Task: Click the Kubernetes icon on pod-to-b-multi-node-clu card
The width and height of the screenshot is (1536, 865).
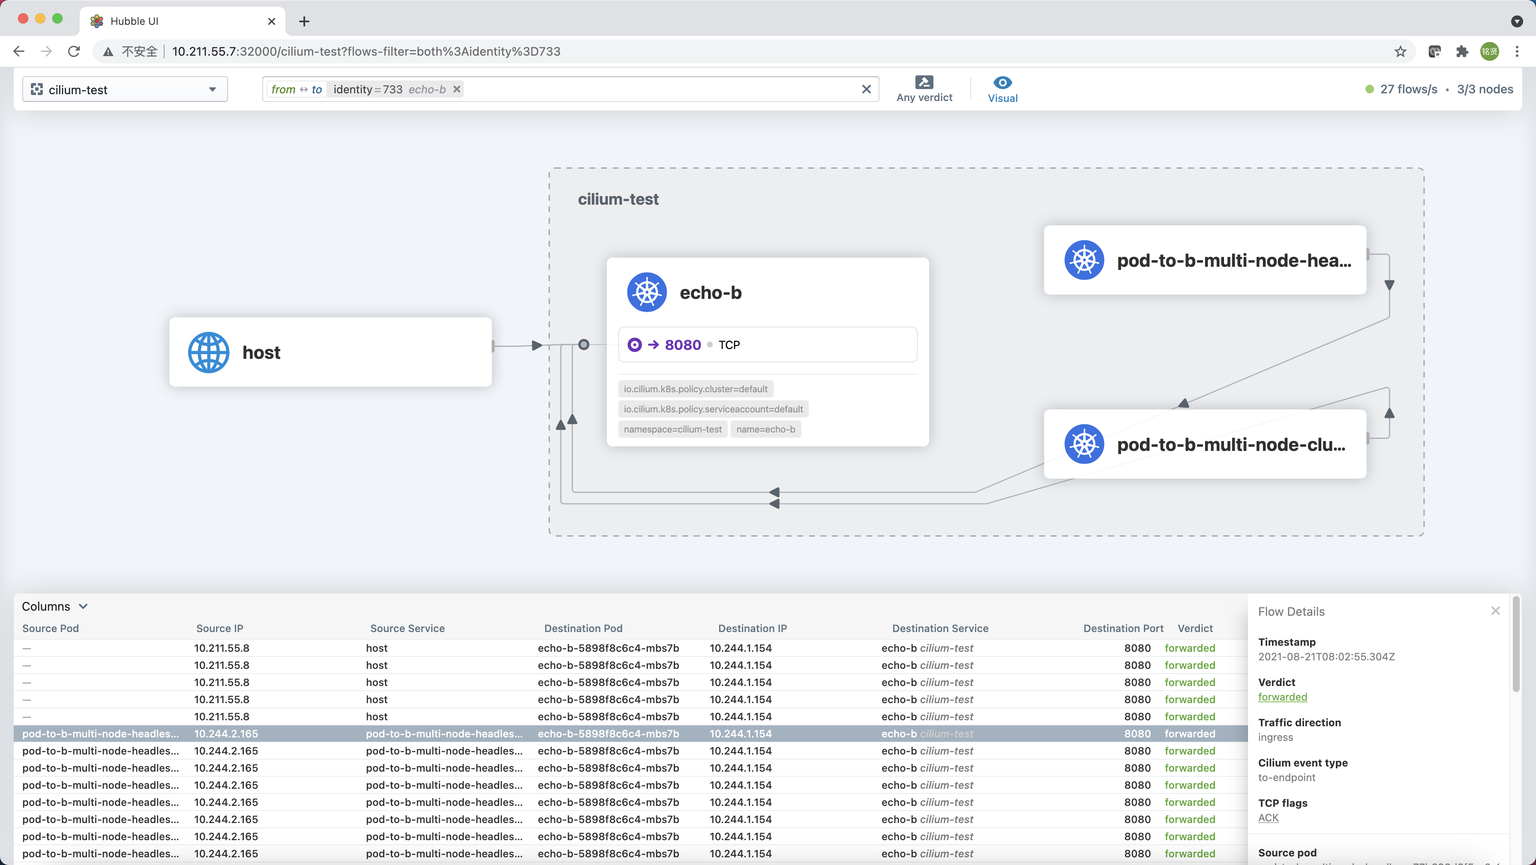Action: coord(1084,444)
